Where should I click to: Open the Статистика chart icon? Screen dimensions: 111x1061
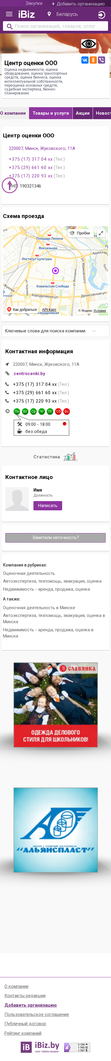pyautogui.click(x=70, y=457)
